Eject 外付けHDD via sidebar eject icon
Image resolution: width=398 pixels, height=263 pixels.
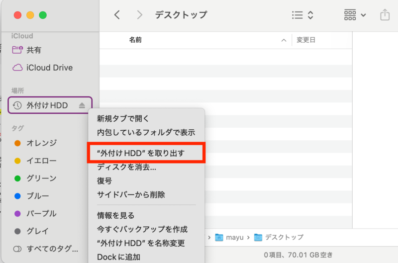[82, 105]
